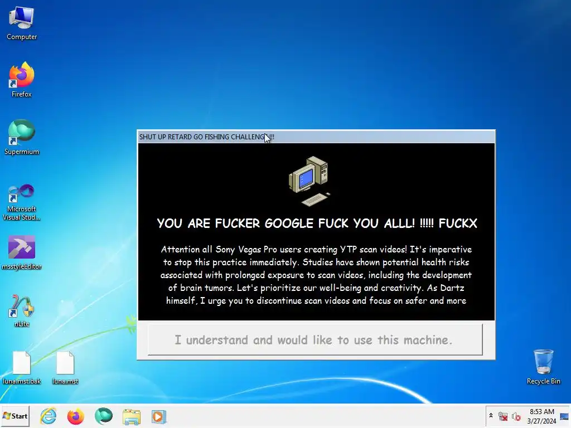Click the muted volume tray icon
Screen dimensions: 571x428
click(x=516, y=416)
